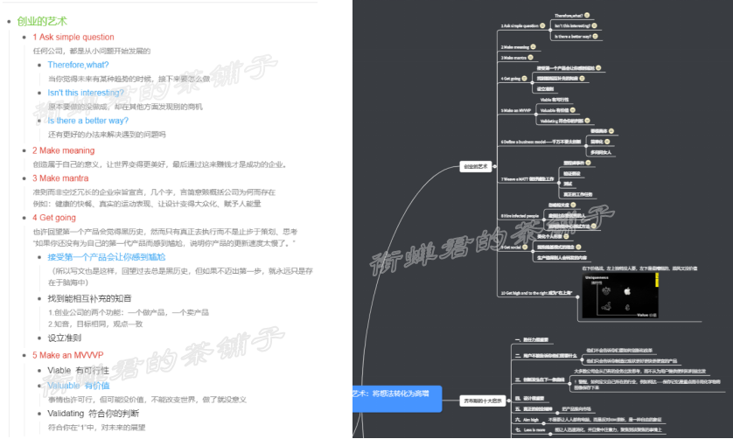Open the Uniqueness/Value chart image in mind map
Screen dimensions: 733x439
coord(620,296)
